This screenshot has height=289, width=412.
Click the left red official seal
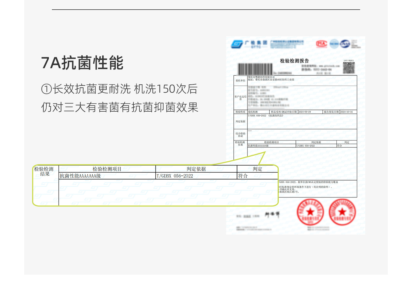[x=310, y=212]
